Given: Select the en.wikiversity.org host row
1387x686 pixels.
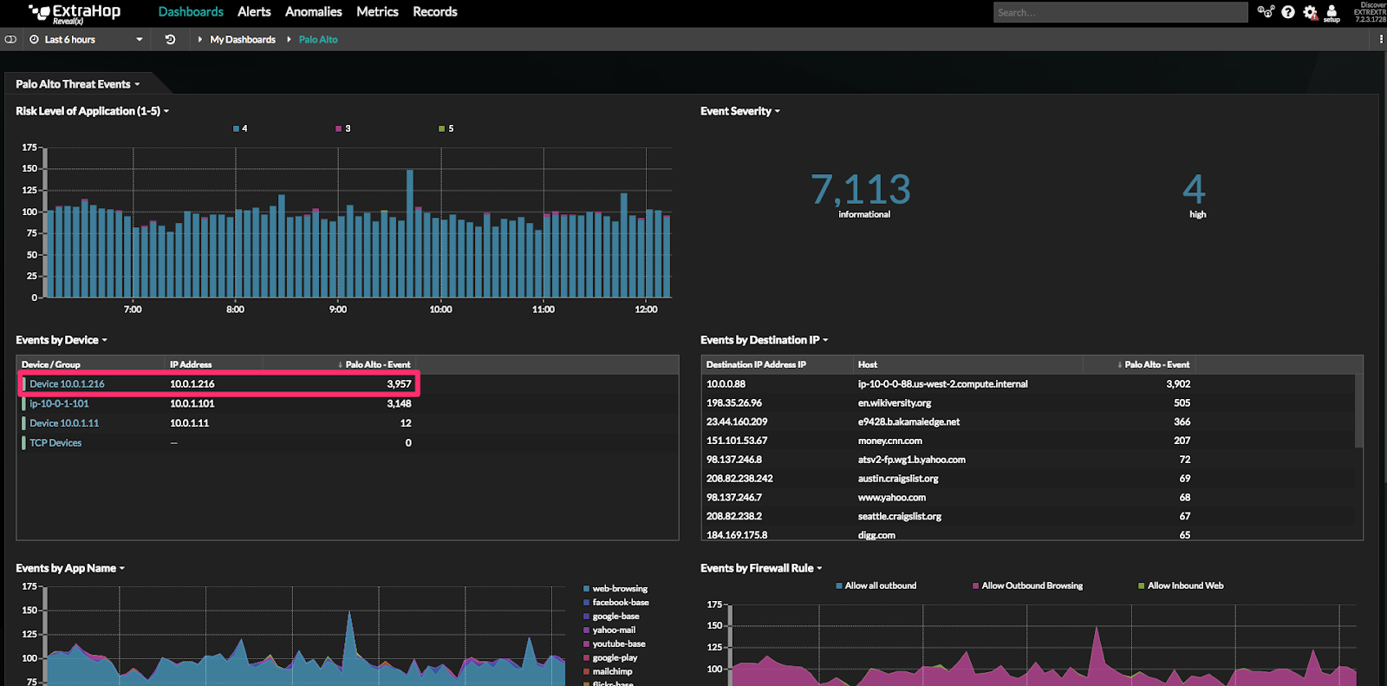Looking at the screenshot, I should click(1028, 403).
